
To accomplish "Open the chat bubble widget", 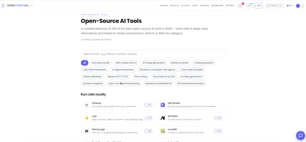I will click(300, 135).
